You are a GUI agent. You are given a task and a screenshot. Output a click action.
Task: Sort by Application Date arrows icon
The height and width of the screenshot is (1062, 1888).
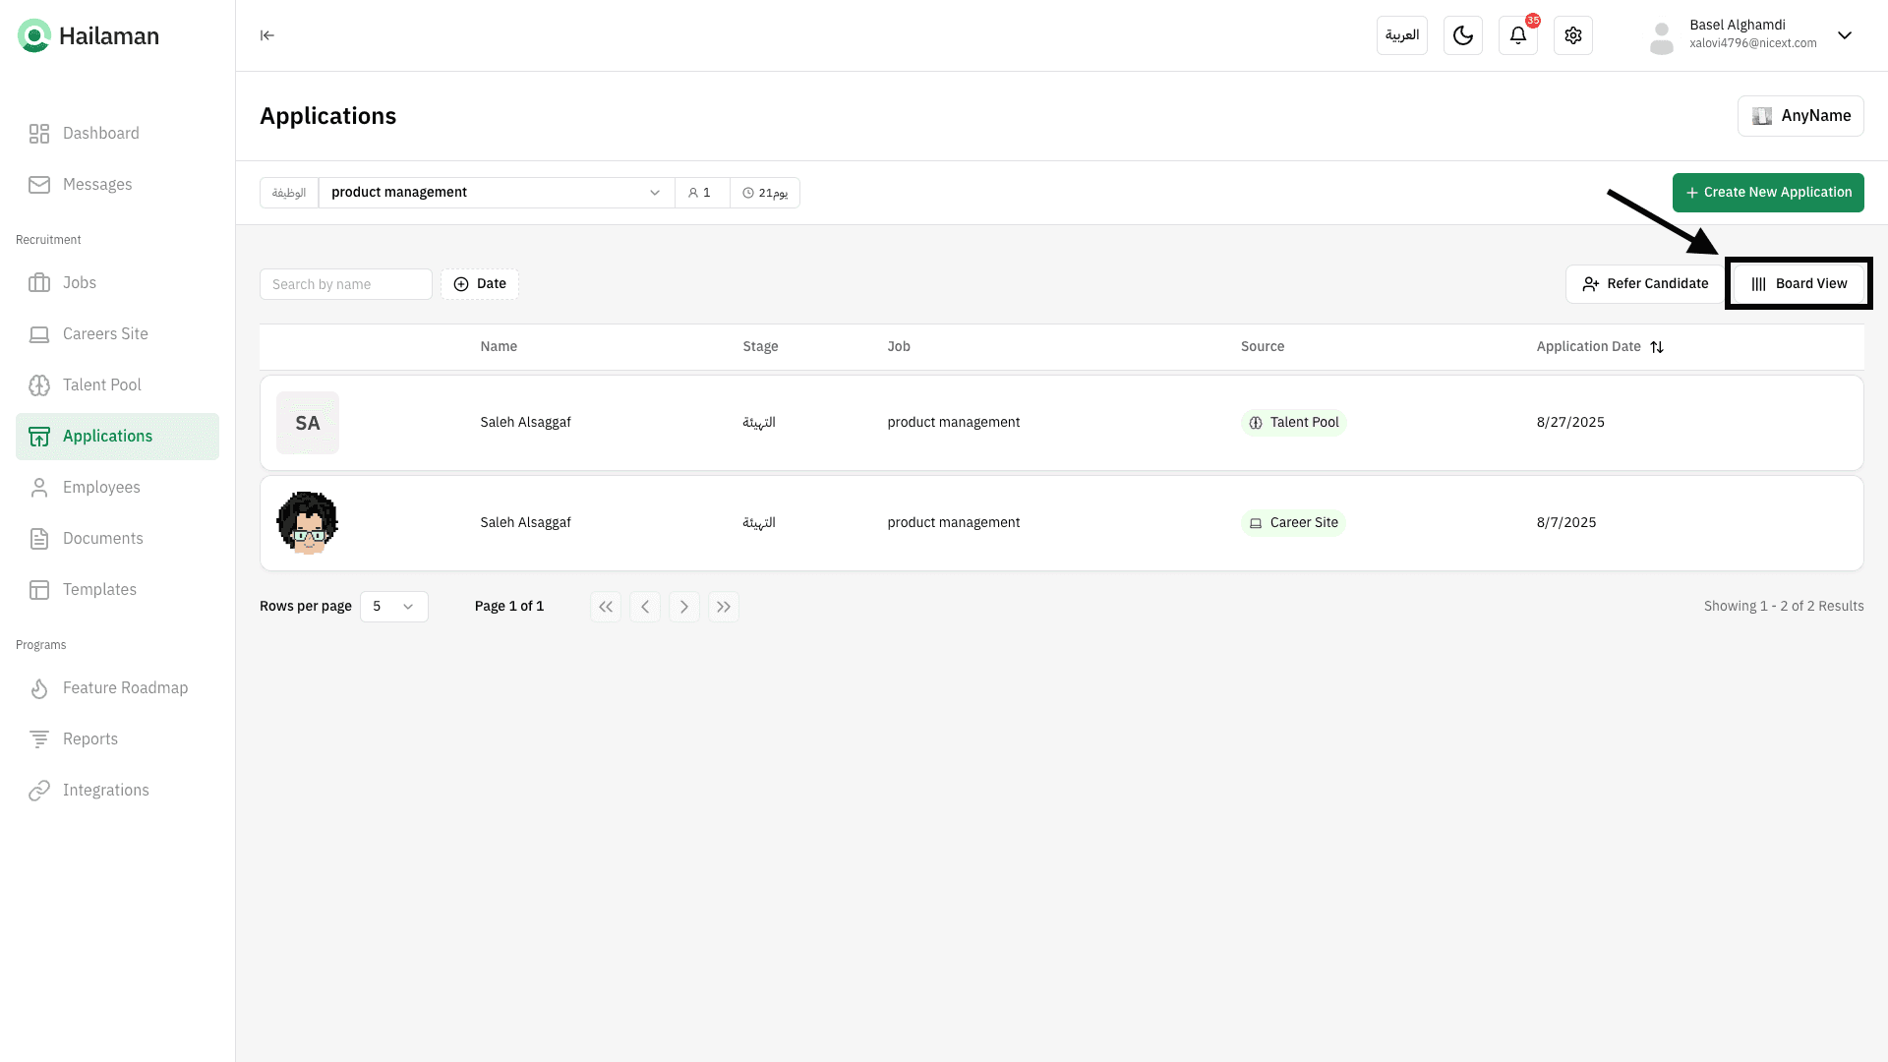[1657, 347]
